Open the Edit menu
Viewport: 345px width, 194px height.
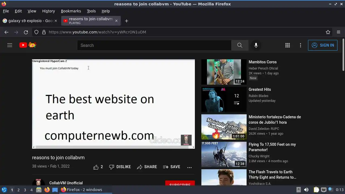pyautogui.click(x=18, y=11)
